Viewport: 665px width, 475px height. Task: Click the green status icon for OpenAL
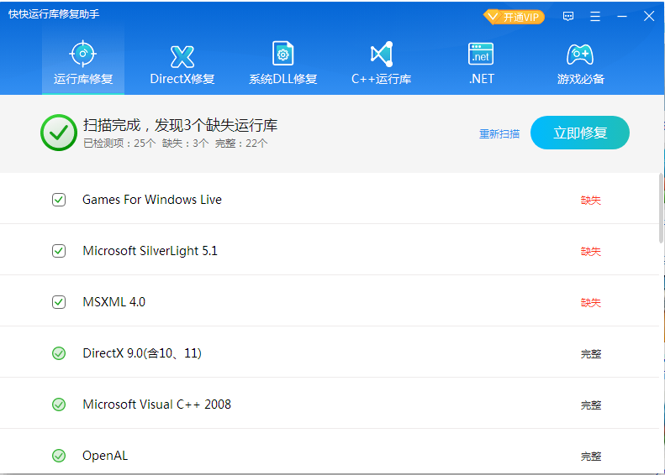coord(59,456)
